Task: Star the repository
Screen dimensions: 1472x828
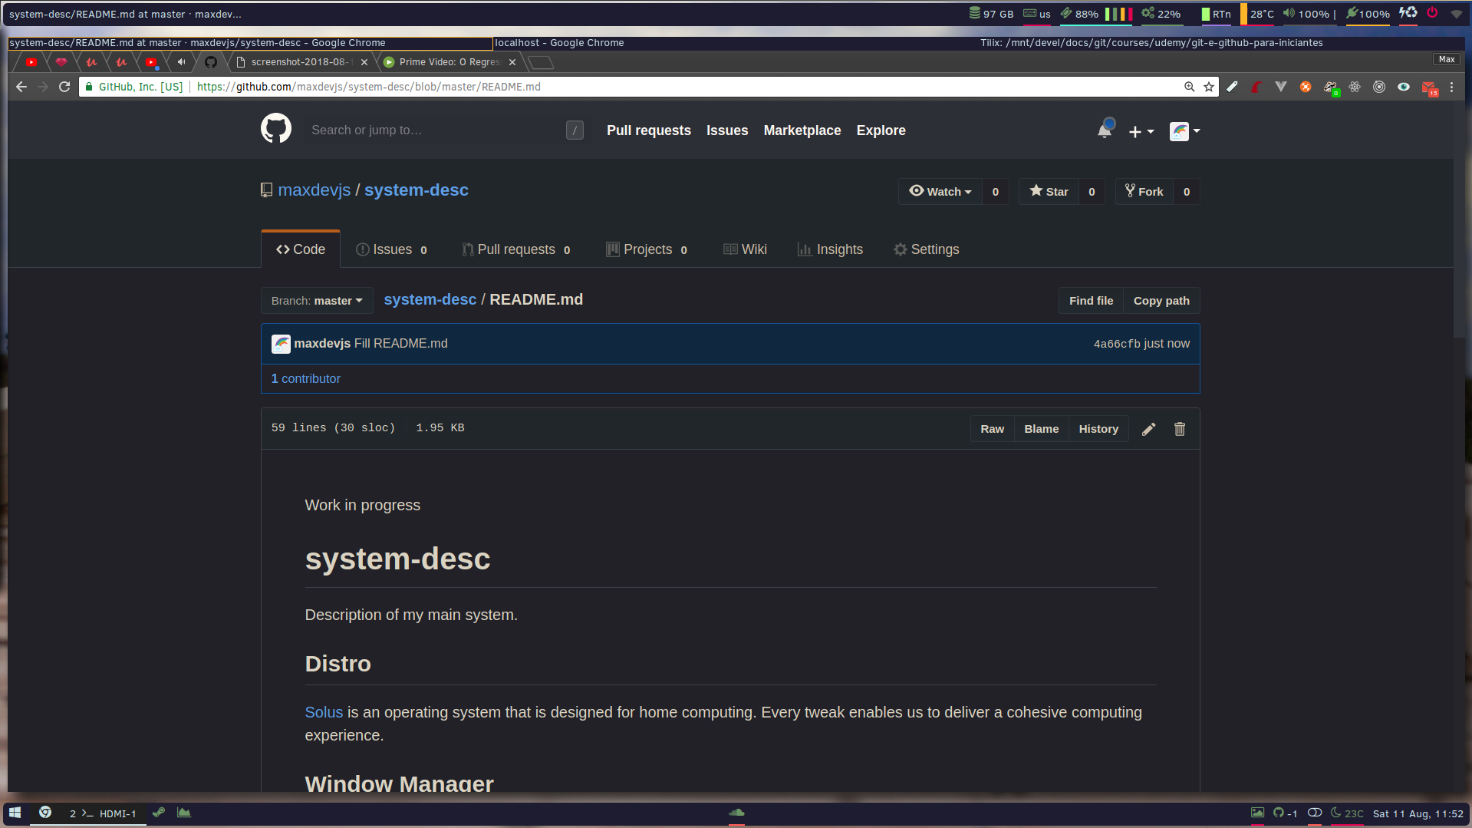Action: pyautogui.click(x=1049, y=192)
